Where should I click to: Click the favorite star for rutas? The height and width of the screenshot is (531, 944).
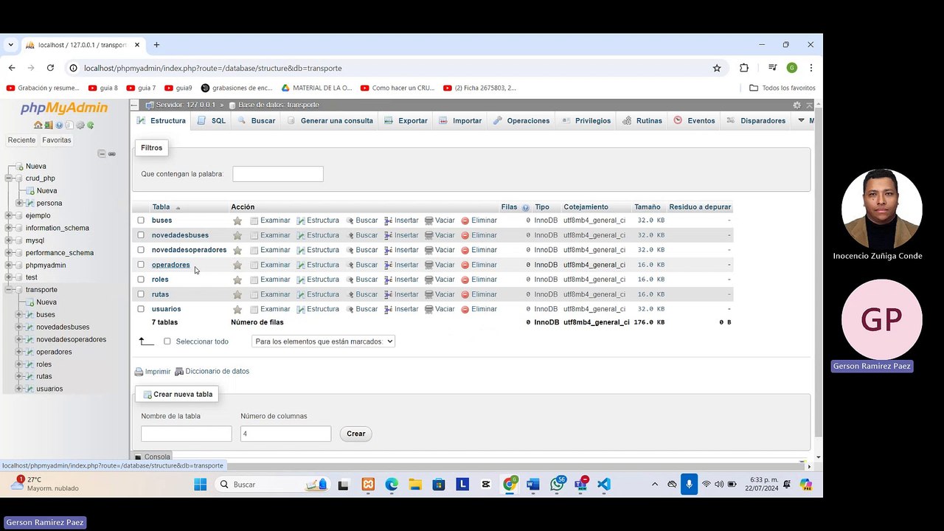click(x=237, y=294)
